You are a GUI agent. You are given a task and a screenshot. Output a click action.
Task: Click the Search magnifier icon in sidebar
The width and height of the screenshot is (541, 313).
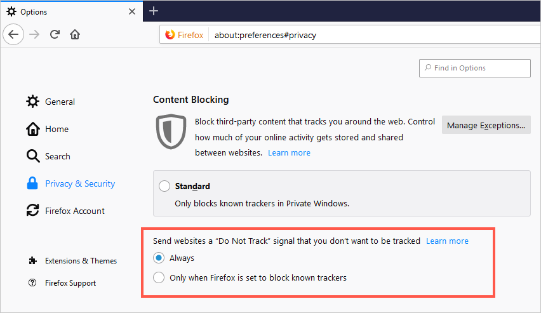(33, 156)
